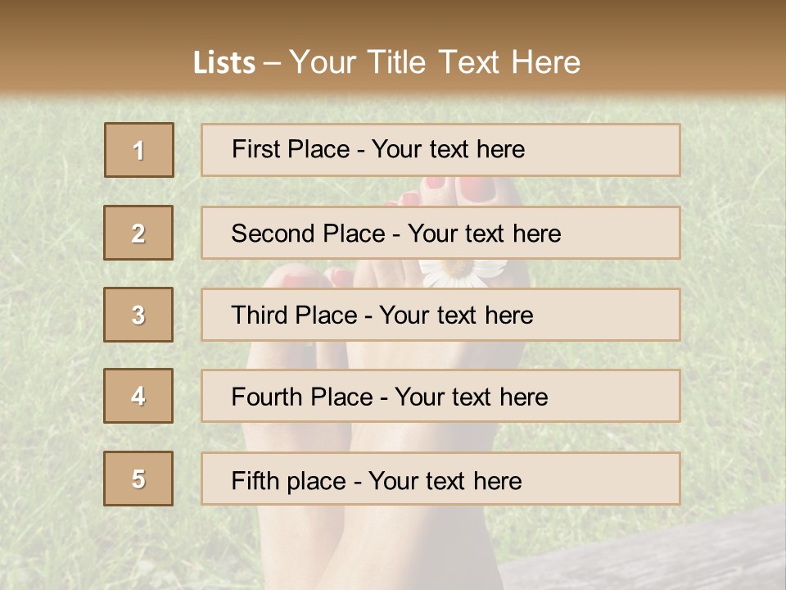Click the number 3 square
The image size is (786, 590).
point(138,315)
